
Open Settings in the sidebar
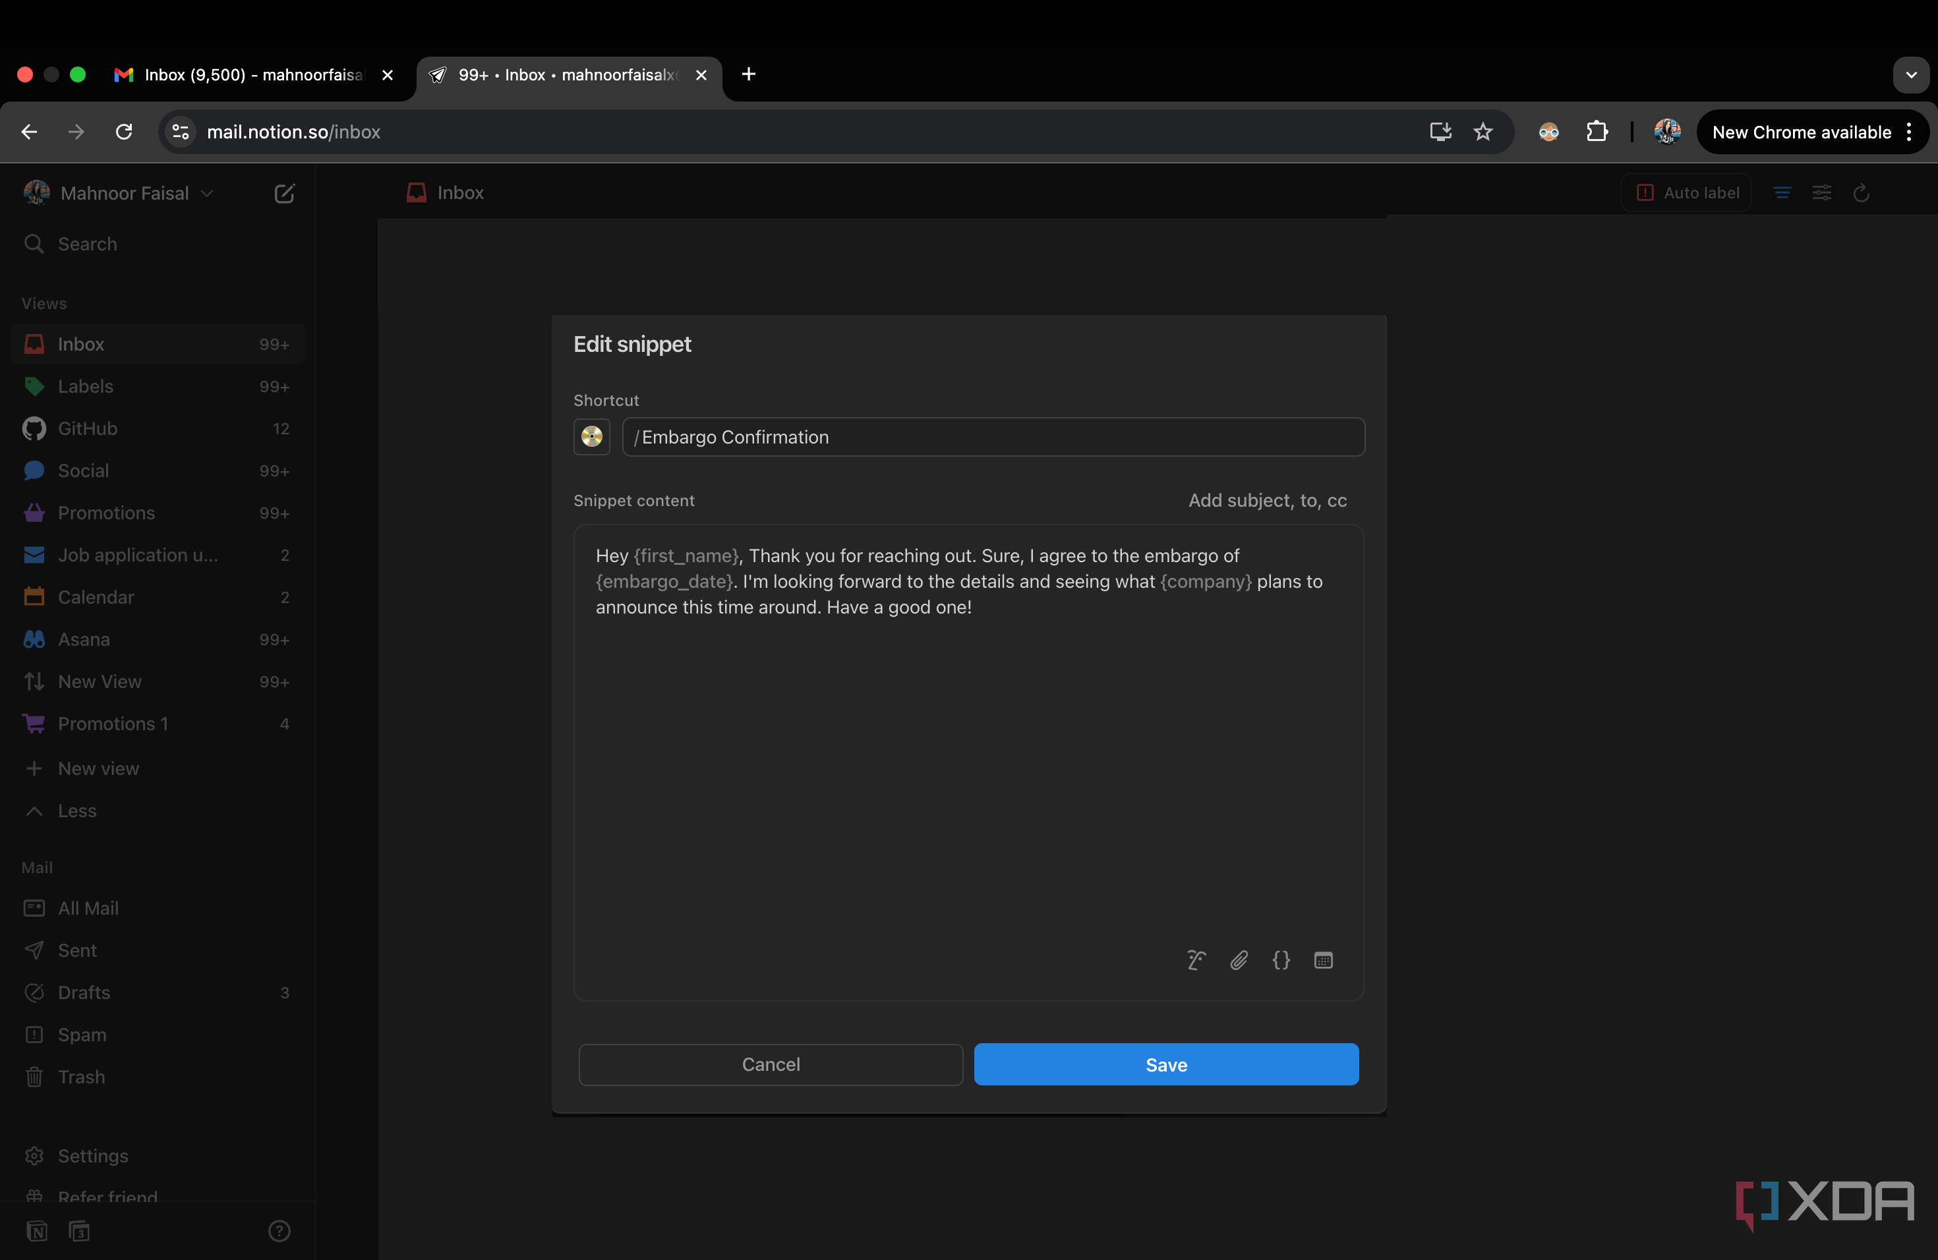click(x=158, y=1157)
